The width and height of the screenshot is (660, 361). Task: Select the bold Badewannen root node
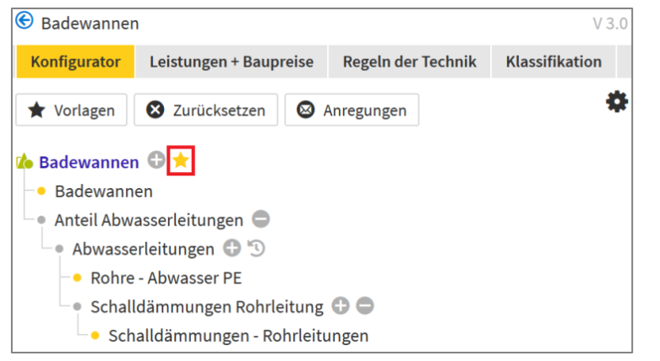(x=89, y=162)
